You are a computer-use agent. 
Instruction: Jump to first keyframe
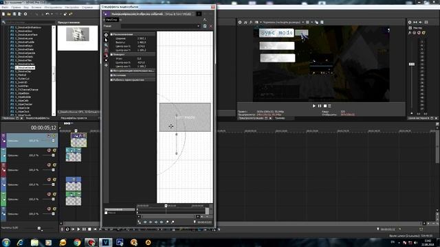(145, 222)
